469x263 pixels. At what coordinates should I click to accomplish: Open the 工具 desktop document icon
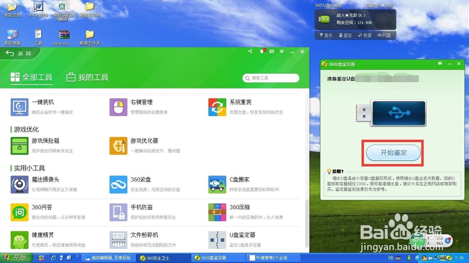point(38,37)
